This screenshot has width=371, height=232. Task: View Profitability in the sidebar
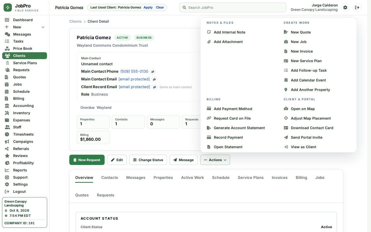(24, 163)
